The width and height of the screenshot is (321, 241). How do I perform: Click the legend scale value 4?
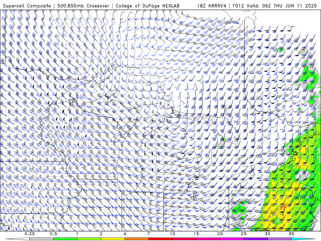pos(125,234)
